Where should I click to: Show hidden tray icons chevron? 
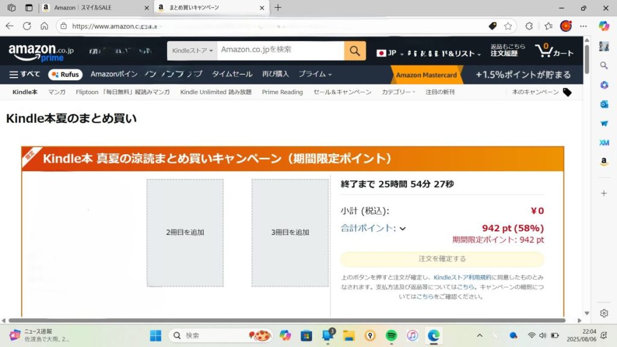pyautogui.click(x=480, y=336)
